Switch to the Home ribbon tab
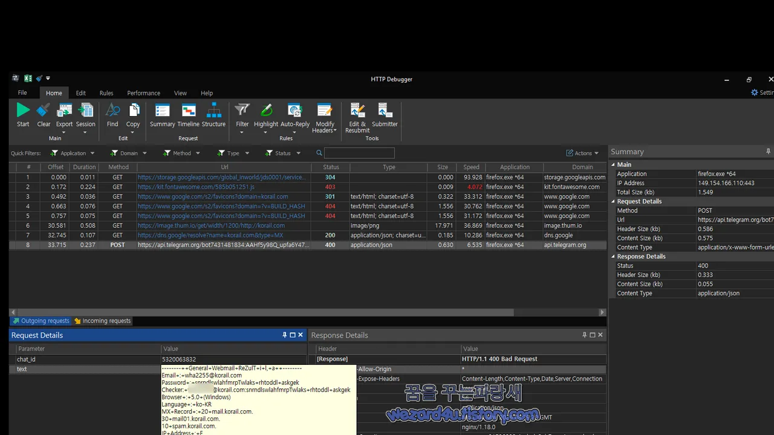Viewport: 774px width, 435px height. [54, 93]
